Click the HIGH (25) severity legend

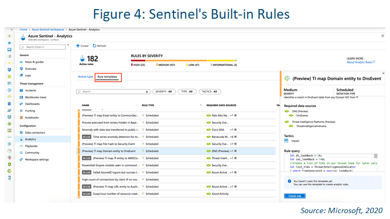coord(138,65)
